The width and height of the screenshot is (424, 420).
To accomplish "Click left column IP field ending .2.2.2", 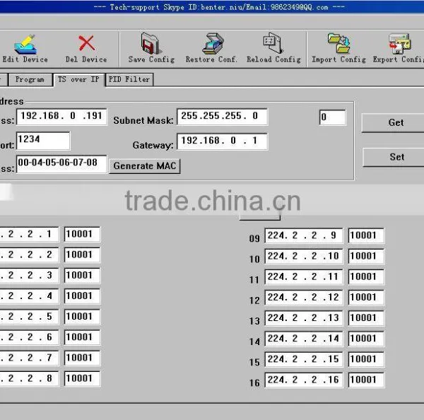I will [x=29, y=255].
